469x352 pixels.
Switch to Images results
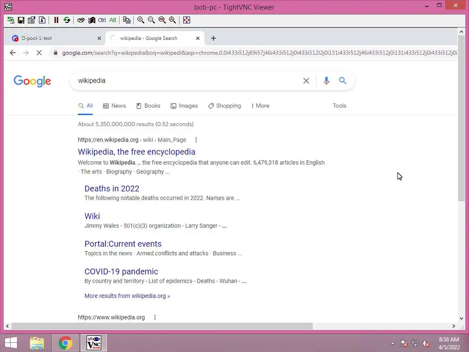click(184, 106)
